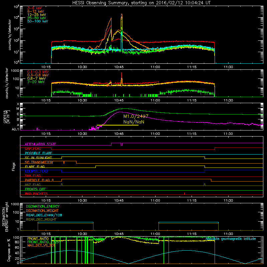Select the red 0.1-0.3 MeV legend label
The width and height of the screenshot is (267, 267).
tap(38, 72)
